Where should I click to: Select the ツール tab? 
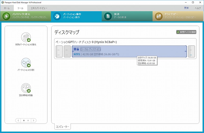pyautogui.click(x=20, y=8)
